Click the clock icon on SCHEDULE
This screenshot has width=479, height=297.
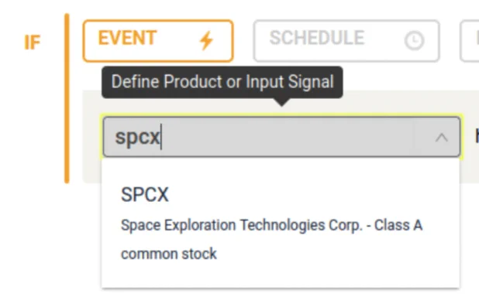[x=414, y=40]
